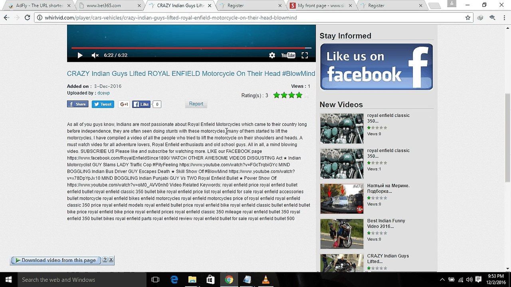Launch Microsoft Edge from the taskbar

(x=174, y=280)
